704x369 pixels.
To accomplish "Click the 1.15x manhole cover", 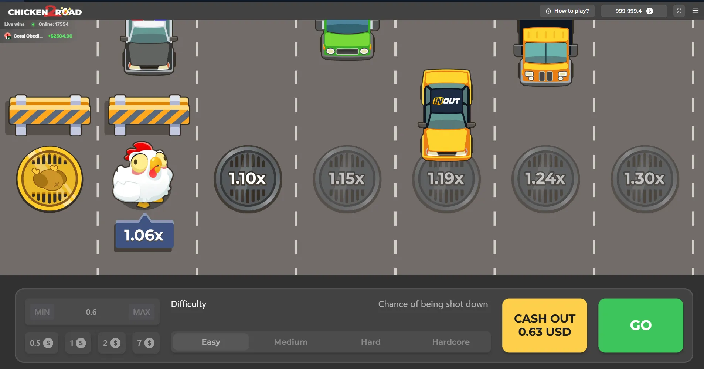I will [347, 179].
